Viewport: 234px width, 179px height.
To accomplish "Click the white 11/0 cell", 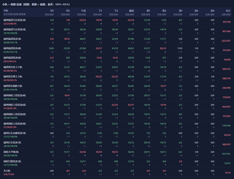I will pos(180,48).
